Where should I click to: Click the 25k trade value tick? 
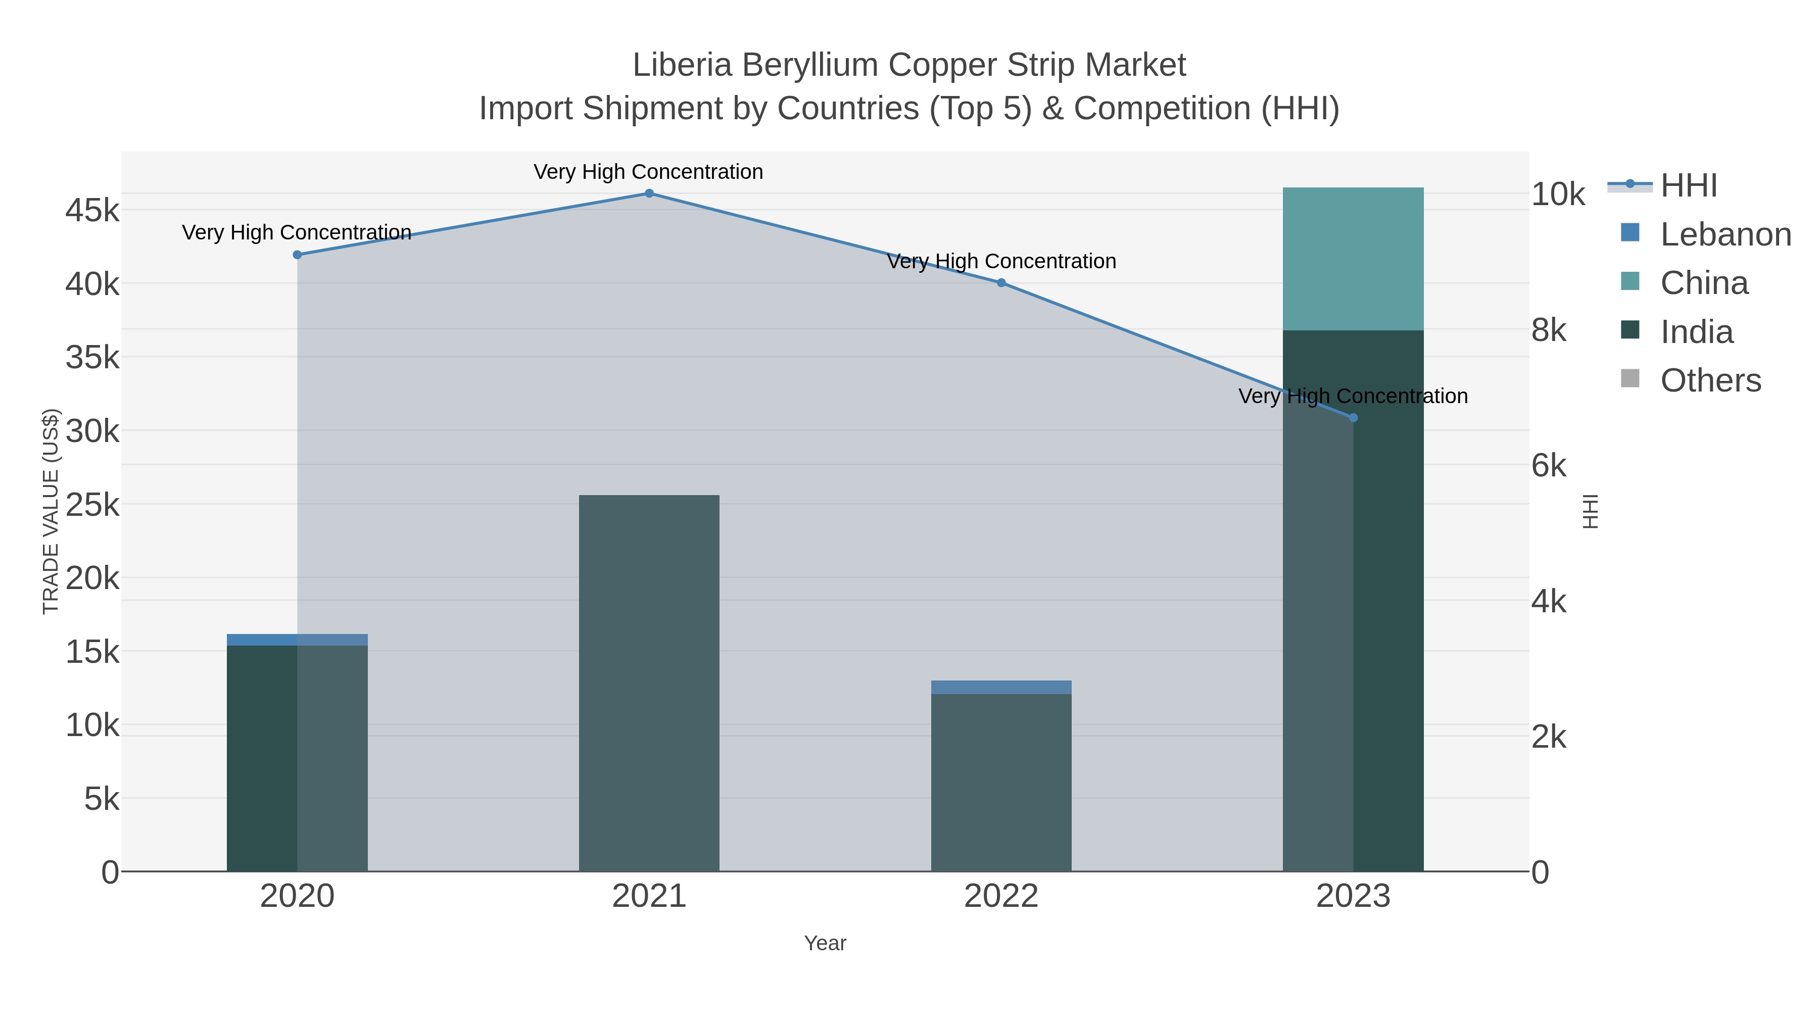click(92, 505)
